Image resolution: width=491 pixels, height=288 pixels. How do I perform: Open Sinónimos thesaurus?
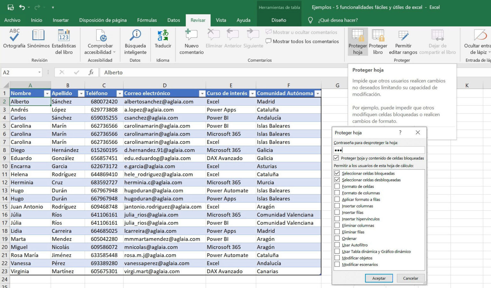point(38,40)
